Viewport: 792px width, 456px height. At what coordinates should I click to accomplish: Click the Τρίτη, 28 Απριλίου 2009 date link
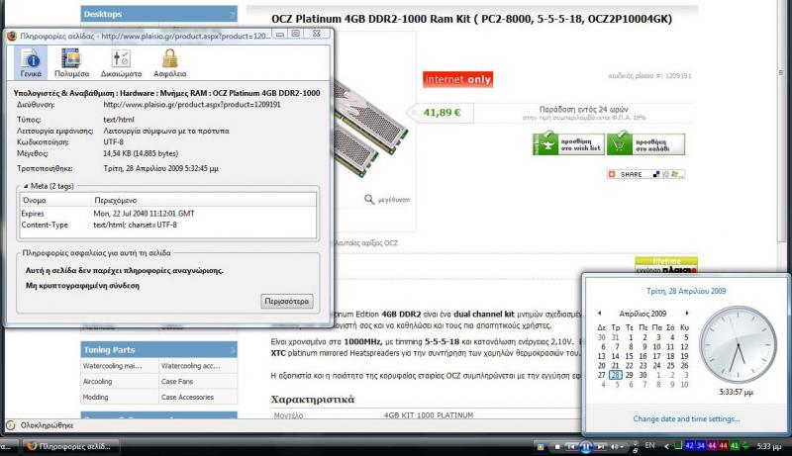pyautogui.click(x=686, y=291)
